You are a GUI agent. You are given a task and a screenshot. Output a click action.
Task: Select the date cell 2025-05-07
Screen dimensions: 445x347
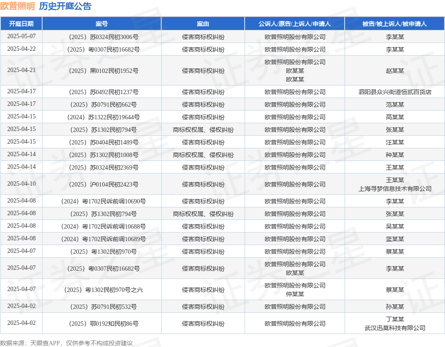click(21, 36)
